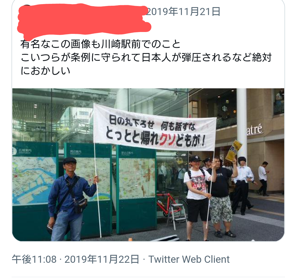Click the banner text 日の丸下ろせ
Viewport: 296px width, 280px height.
click(x=132, y=121)
